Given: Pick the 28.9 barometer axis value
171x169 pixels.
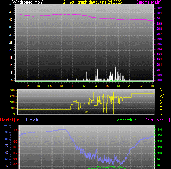Looking at the screenshot, I should [x=159, y=75].
